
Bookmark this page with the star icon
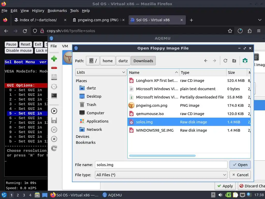[230, 31]
